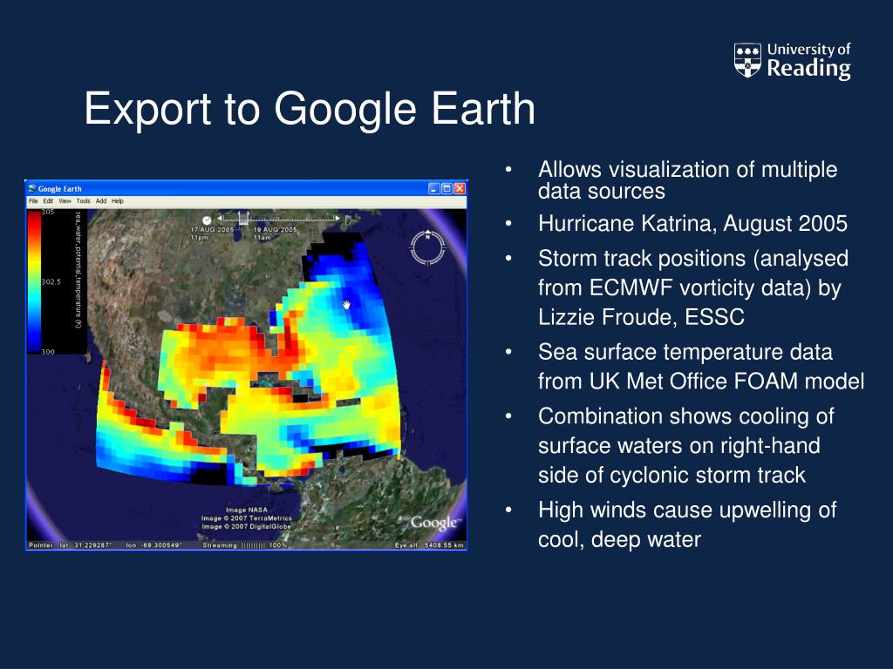Click the '305' legend maximum value
The image size is (893, 669).
(48, 212)
